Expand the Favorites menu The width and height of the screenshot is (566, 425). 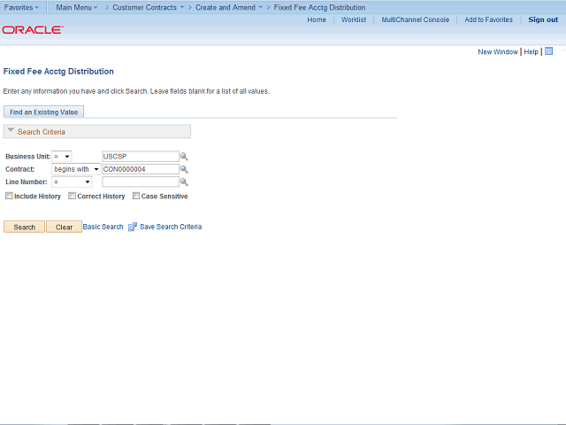pos(21,7)
